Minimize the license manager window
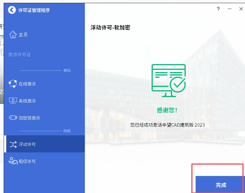 point(230,9)
